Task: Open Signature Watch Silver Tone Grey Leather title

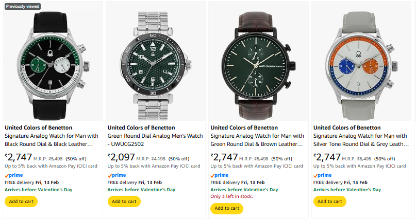Action: 360,140
